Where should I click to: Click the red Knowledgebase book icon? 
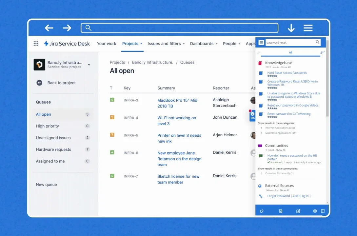tap(260, 63)
